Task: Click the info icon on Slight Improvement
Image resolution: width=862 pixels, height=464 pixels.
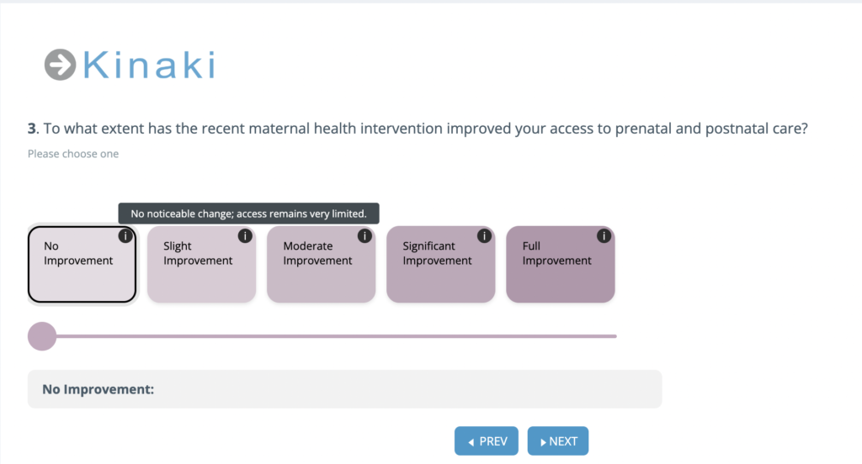Action: point(245,236)
